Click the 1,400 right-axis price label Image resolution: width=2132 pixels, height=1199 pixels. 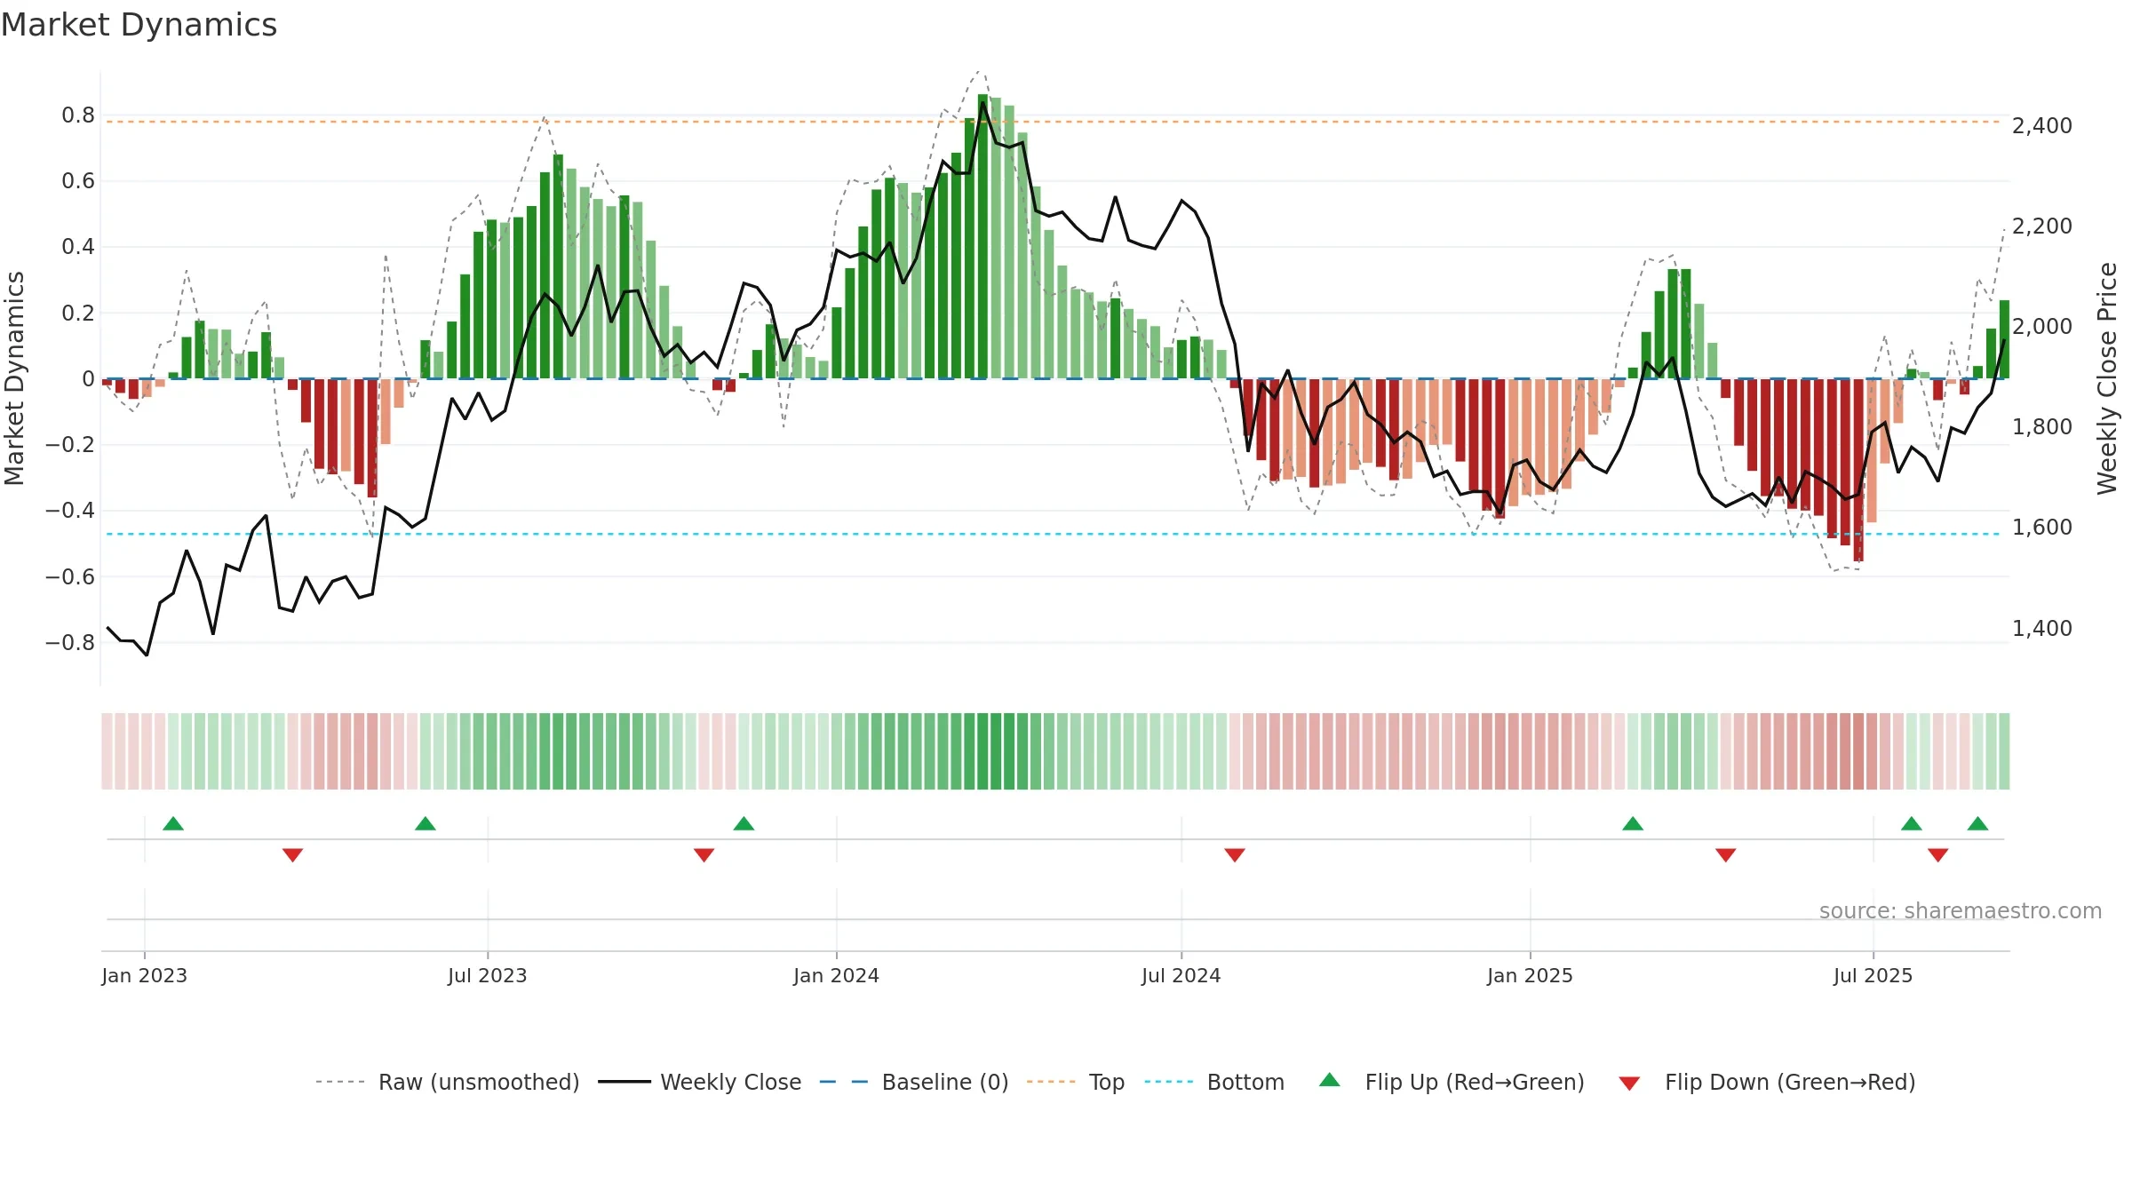(x=2042, y=629)
